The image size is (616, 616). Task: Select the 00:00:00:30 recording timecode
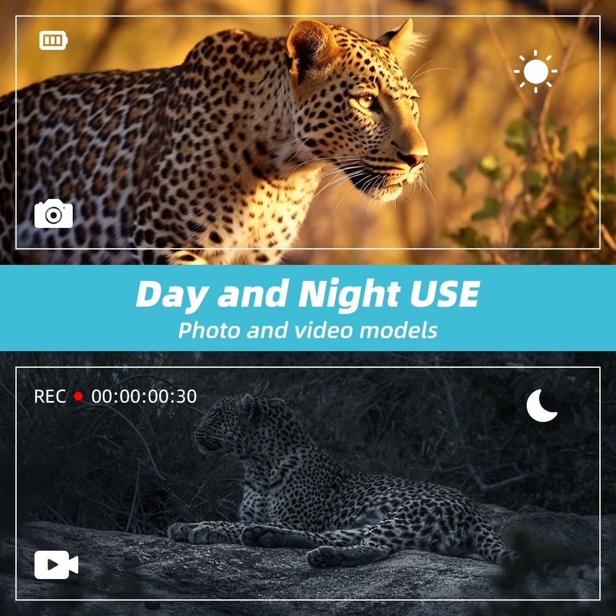pos(144,396)
